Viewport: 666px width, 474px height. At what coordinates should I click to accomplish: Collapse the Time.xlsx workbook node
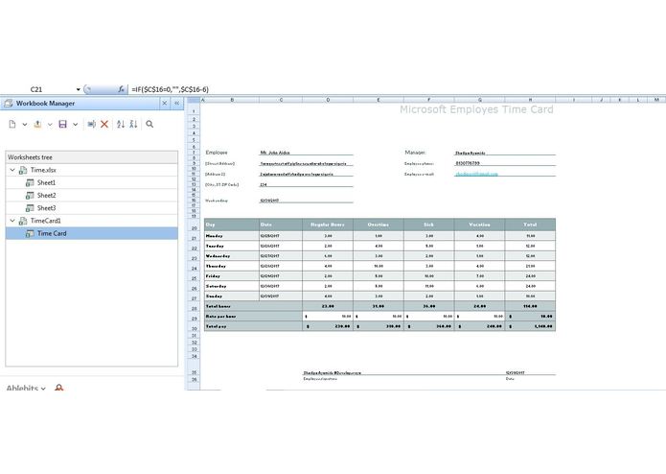tap(12, 170)
